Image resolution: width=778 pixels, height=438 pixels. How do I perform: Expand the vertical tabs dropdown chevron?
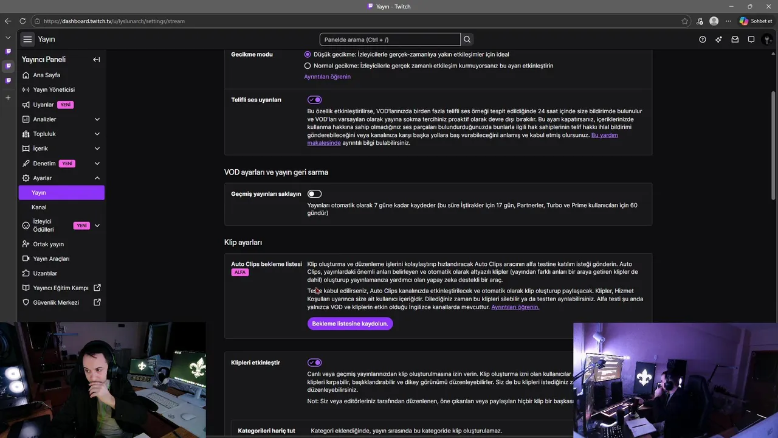[x=8, y=38]
